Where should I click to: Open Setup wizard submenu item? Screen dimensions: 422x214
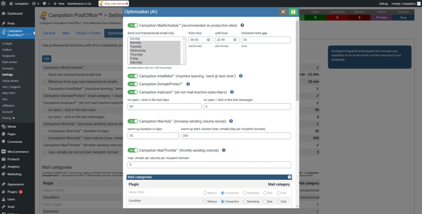coord(10,81)
